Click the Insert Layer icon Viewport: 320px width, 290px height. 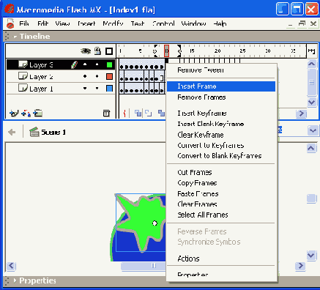tap(14, 114)
